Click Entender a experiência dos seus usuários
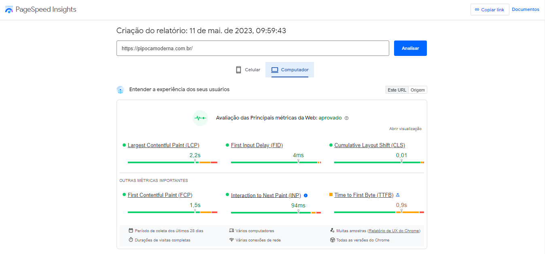Image resolution: width=545 pixels, height=254 pixels. [x=179, y=89]
